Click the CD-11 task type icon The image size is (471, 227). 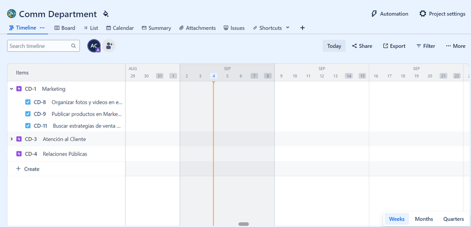click(28, 126)
